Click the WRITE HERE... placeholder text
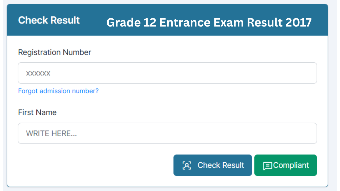This screenshot has height=191, width=340. [51, 133]
